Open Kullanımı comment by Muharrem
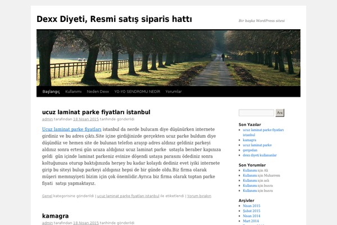 [250, 175]
